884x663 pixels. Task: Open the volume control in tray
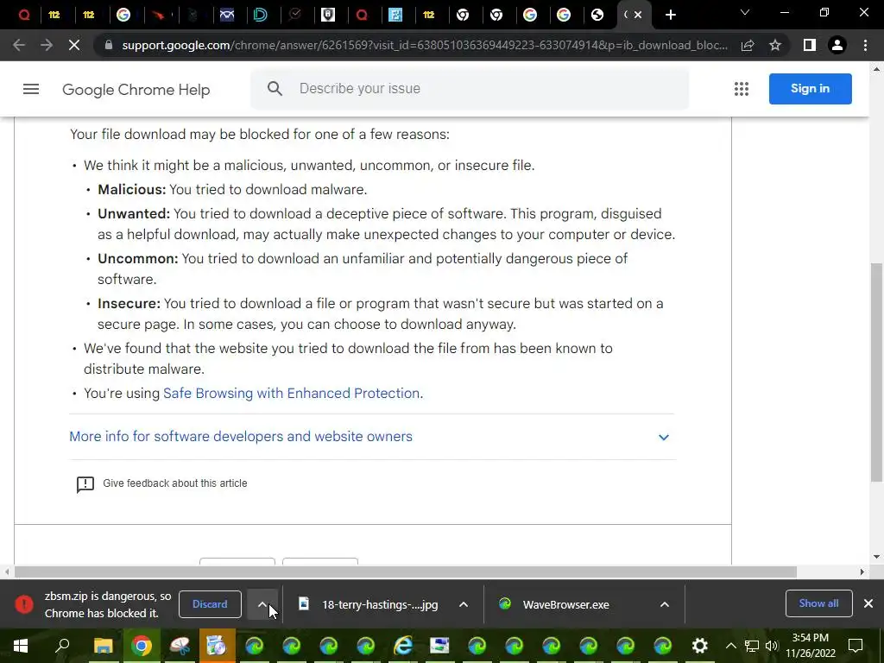[771, 646]
